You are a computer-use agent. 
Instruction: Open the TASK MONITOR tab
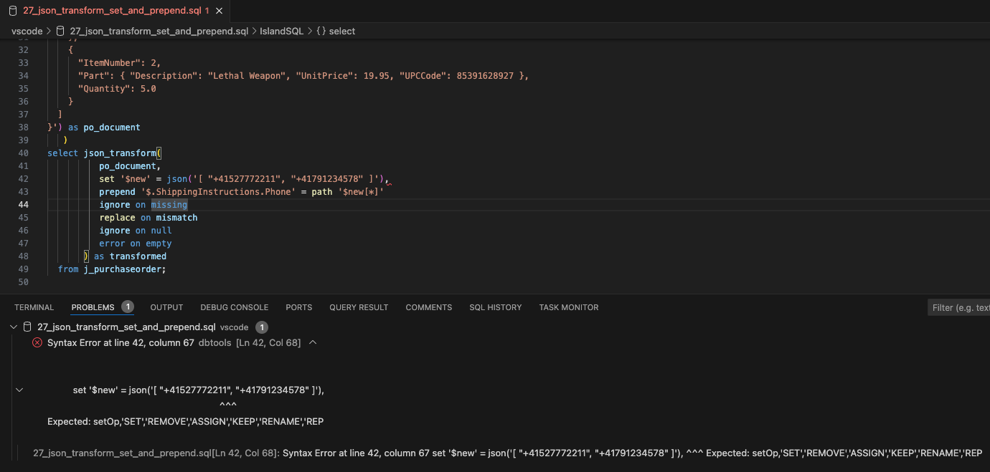click(x=568, y=307)
